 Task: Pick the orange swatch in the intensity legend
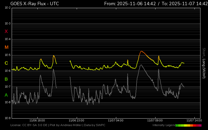pyautogui.click(x=191, y=125)
